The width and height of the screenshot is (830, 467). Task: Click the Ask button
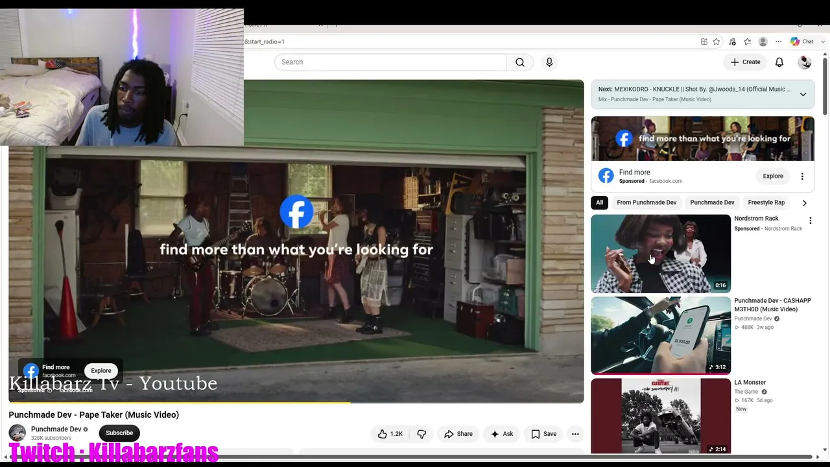point(502,434)
